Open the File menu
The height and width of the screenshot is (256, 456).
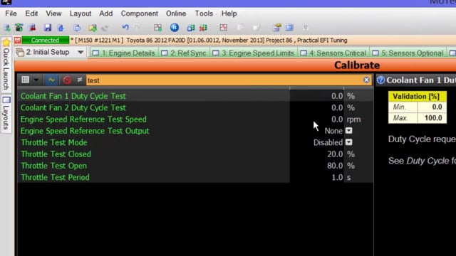[11, 14]
